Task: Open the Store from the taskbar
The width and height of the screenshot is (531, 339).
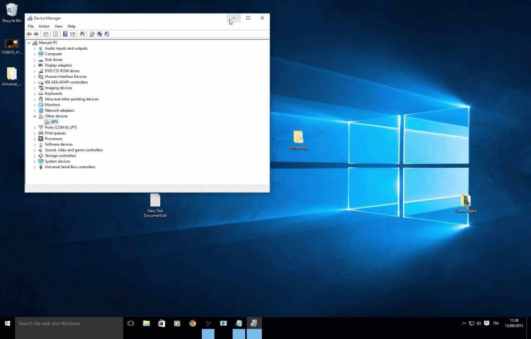Action: pos(162,323)
